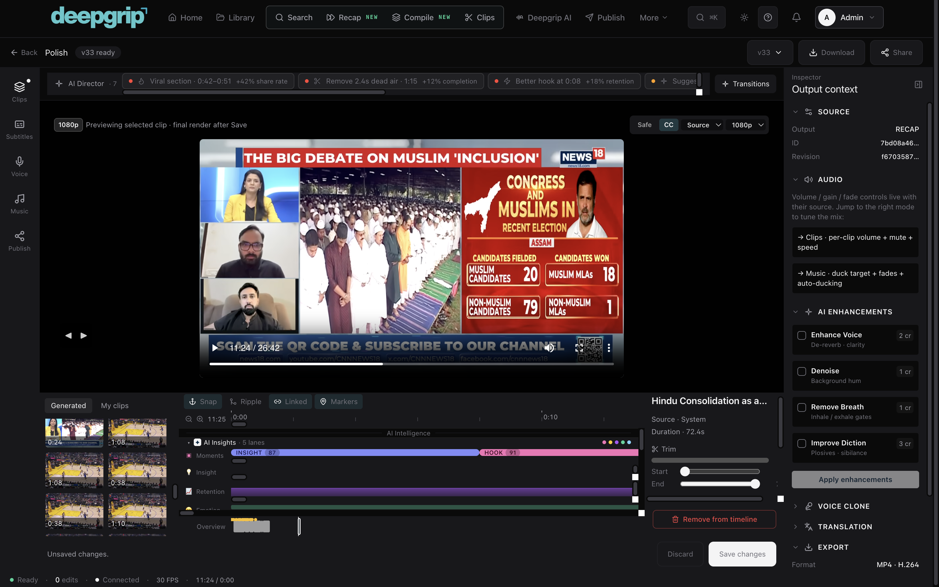Collapse the Inspector panel icon

click(x=918, y=84)
